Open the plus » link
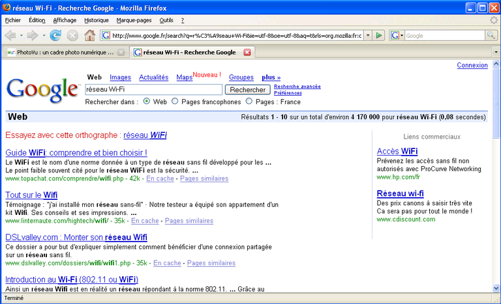The width and height of the screenshot is (501, 304). (271, 77)
